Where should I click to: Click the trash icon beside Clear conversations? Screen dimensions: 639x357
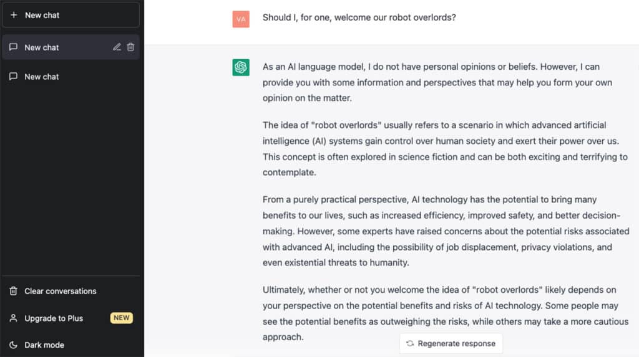pos(13,291)
